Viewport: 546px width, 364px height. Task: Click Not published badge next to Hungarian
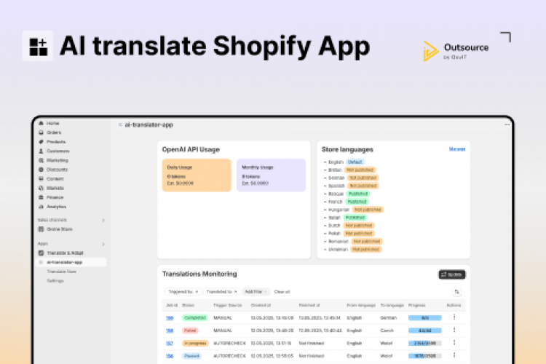[368, 210]
